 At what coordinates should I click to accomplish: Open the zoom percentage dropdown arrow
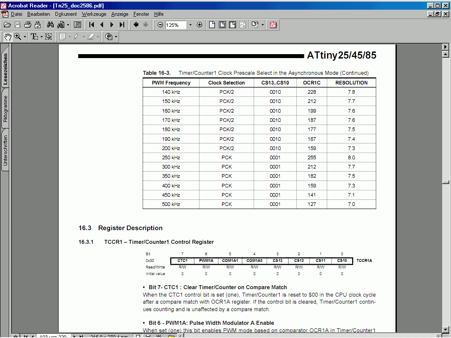pos(190,25)
